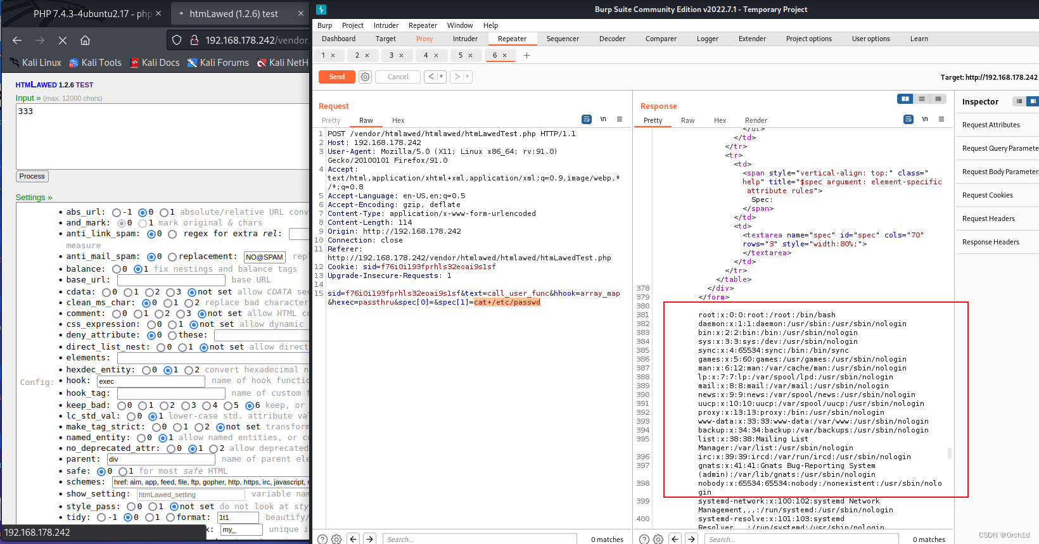This screenshot has width=1039, height=544.
Task: Open history dropdown beside back arrow
Action: (442, 77)
